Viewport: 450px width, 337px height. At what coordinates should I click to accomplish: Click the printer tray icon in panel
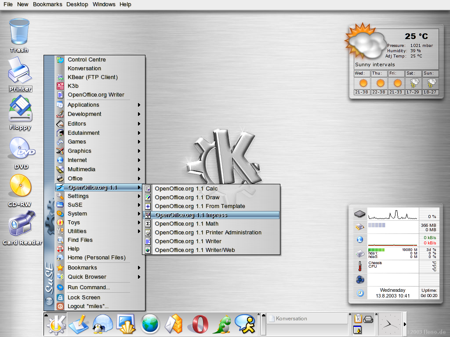(368, 319)
